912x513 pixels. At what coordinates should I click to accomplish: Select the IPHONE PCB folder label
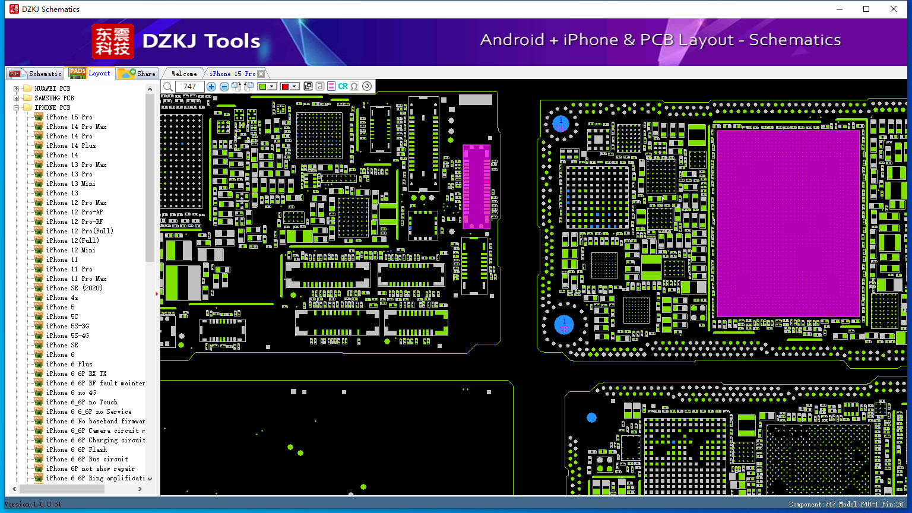point(52,107)
